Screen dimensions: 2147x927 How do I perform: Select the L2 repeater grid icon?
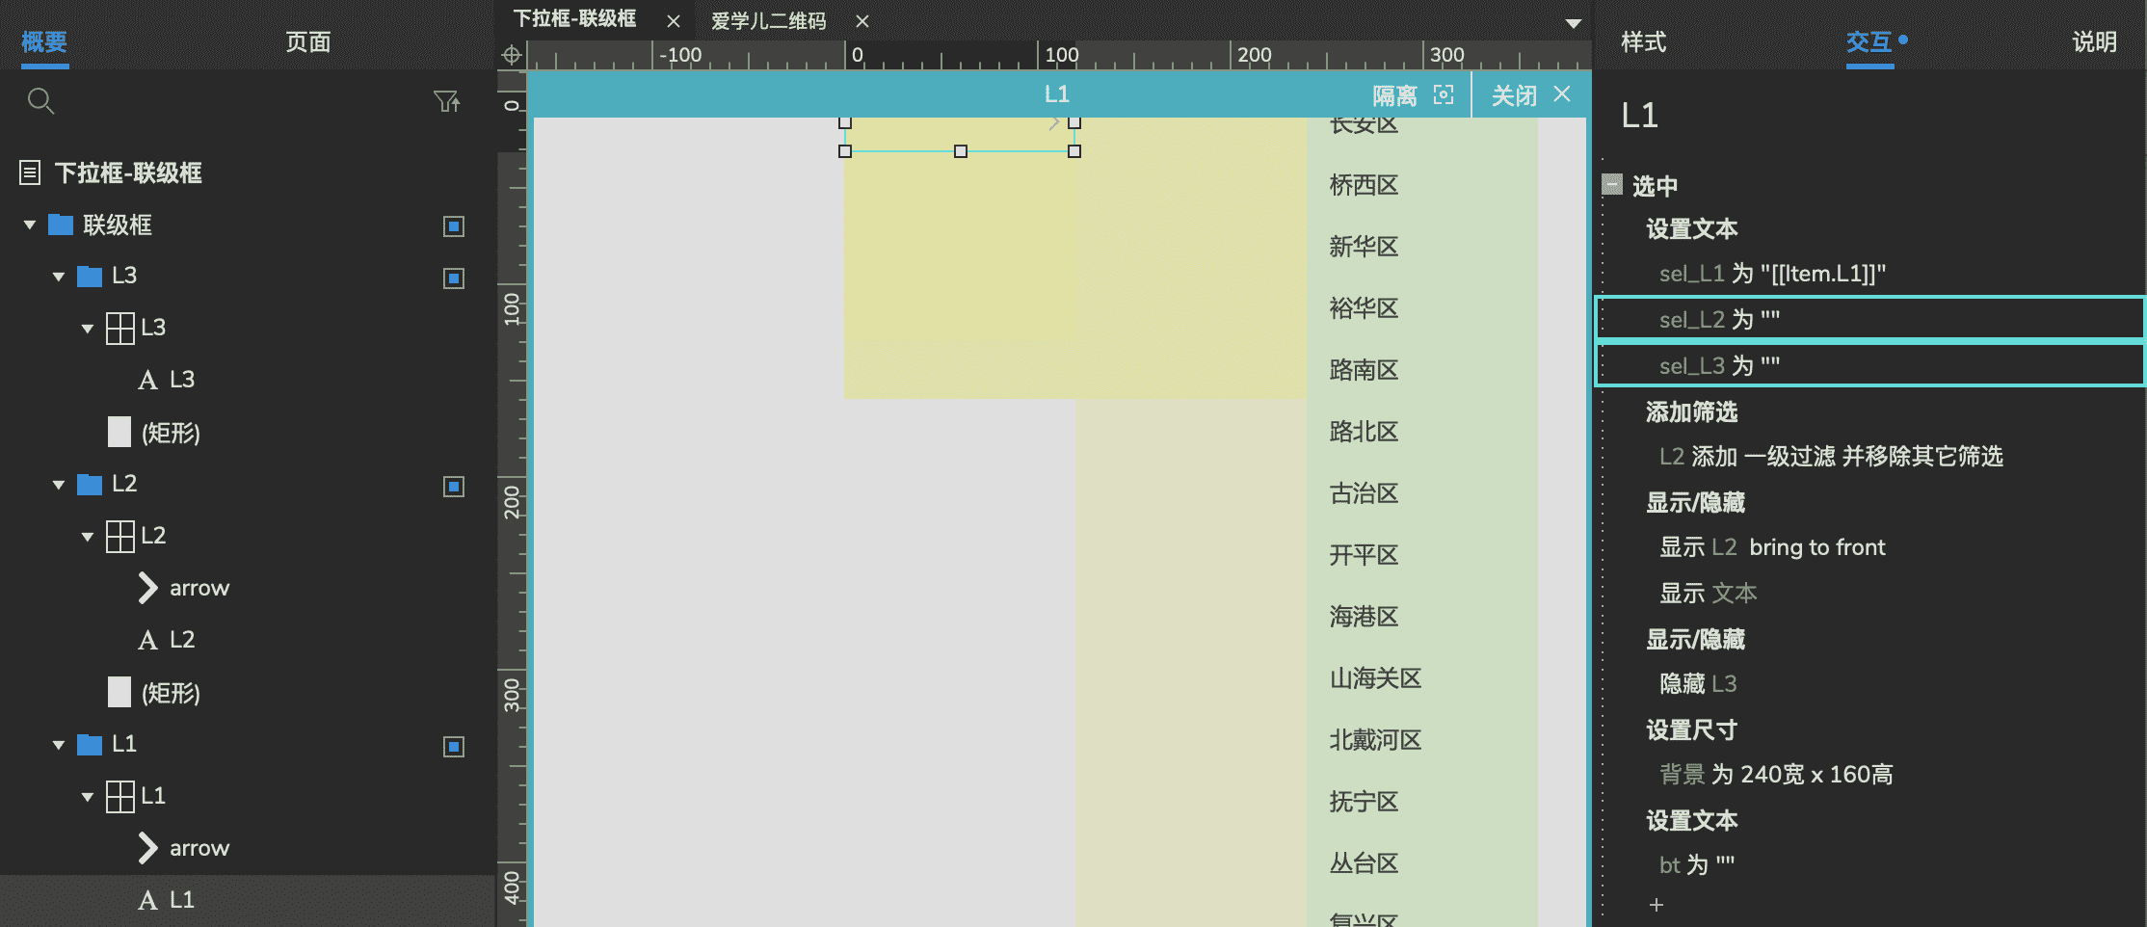point(119,536)
